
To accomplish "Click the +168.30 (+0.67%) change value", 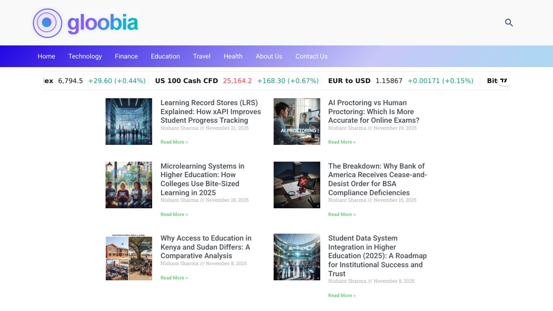I will tap(288, 81).
